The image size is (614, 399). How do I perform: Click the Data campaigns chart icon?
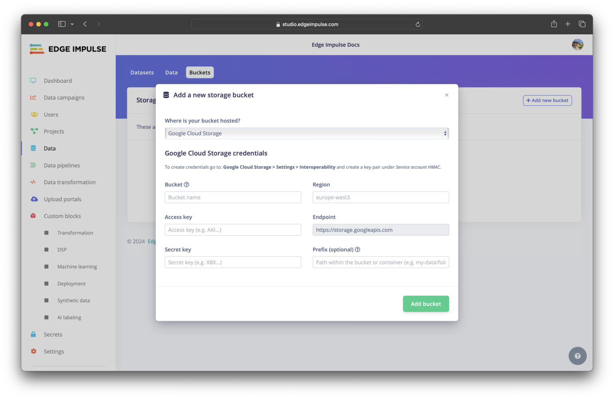pos(33,97)
